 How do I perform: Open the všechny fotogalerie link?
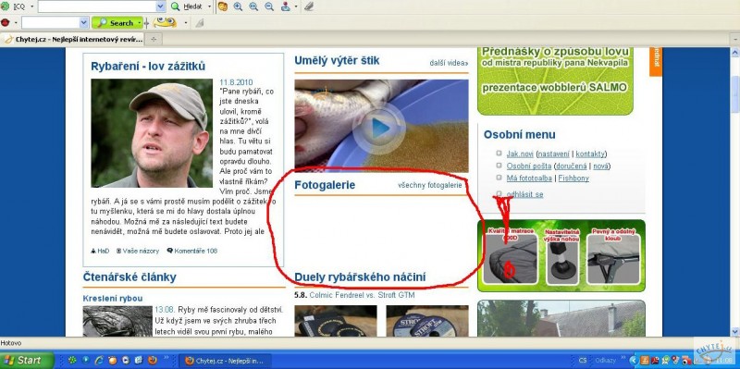pos(430,186)
